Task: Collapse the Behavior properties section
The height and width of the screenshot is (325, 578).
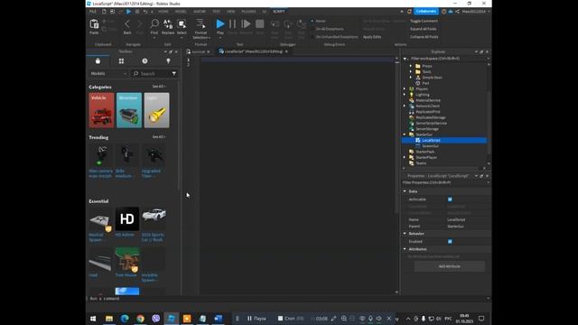Action: coord(405,234)
